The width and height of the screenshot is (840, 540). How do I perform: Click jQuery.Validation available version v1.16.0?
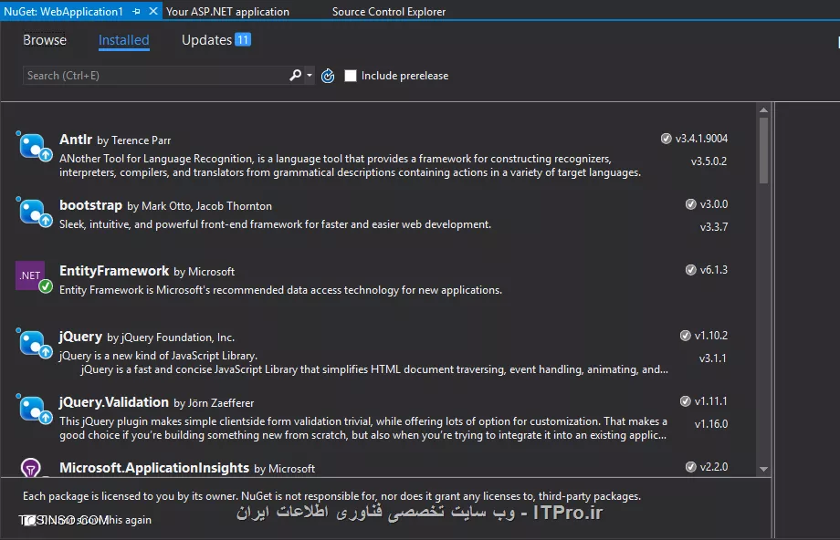(x=711, y=424)
